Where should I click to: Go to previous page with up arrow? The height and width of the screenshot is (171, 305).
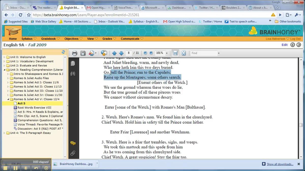(x=114, y=53)
